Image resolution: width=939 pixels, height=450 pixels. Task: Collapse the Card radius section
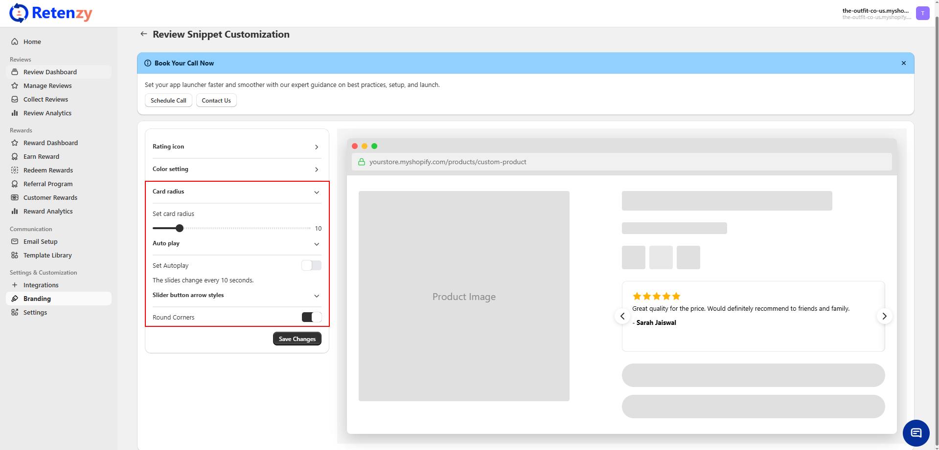point(317,192)
